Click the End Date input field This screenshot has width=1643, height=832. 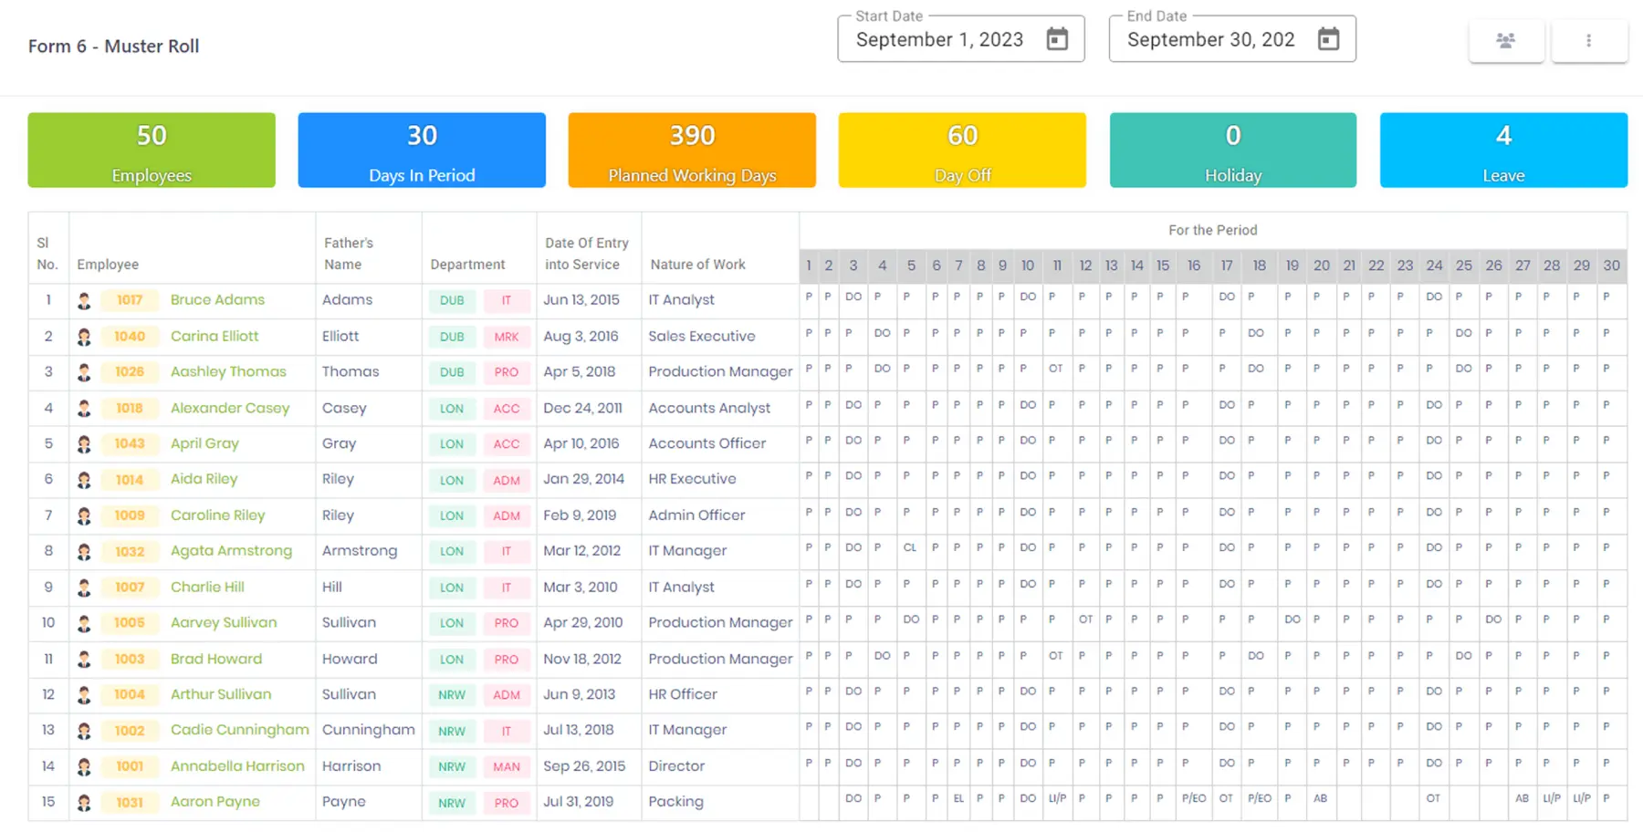[1211, 40]
